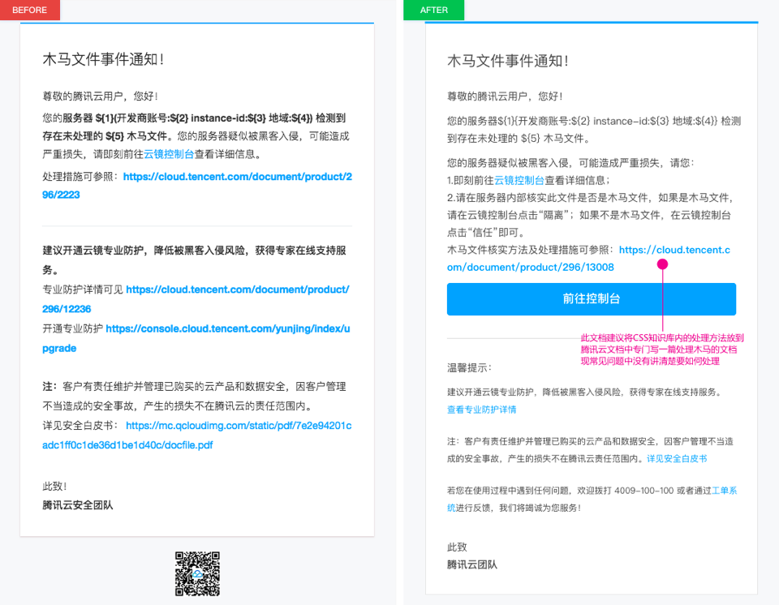
Task: Click 开通专业防护 label text
Action: pyautogui.click(x=72, y=328)
